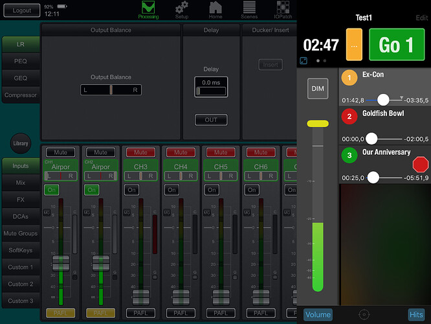The width and height of the screenshot is (431, 324).
Task: Click the Logout button
Action: (x=22, y=10)
